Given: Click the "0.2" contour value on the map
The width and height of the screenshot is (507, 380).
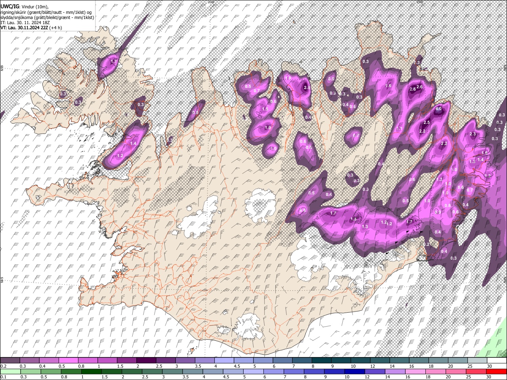Looking at the screenshot, I should click(x=426, y=245).
